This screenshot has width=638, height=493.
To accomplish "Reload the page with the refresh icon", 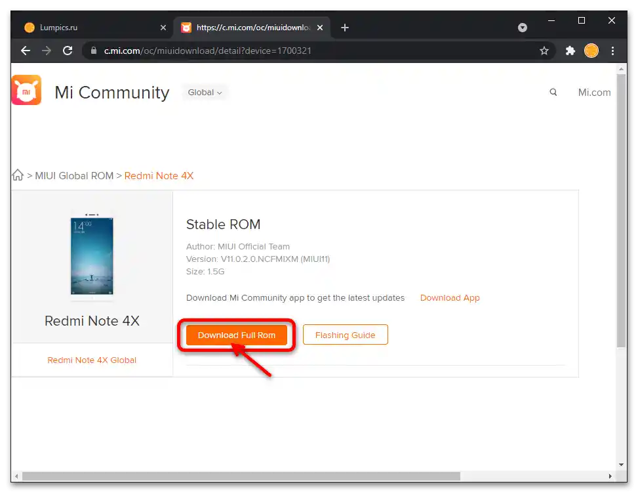I will [68, 51].
